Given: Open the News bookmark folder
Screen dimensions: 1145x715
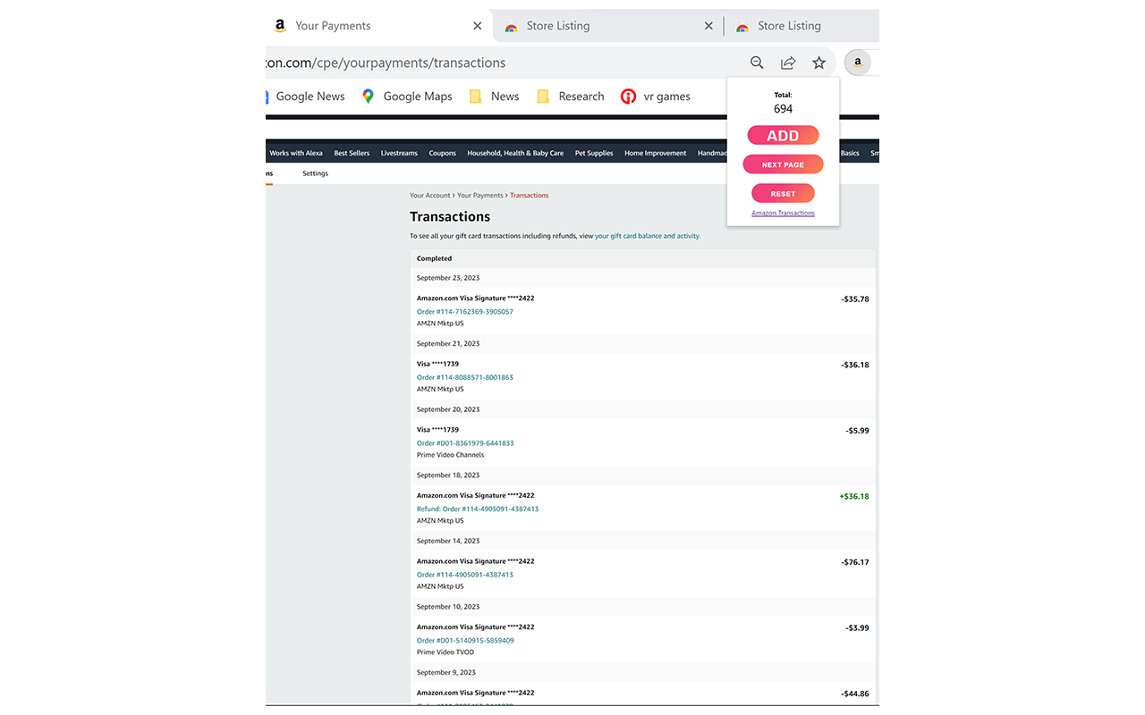Looking at the screenshot, I should (494, 97).
